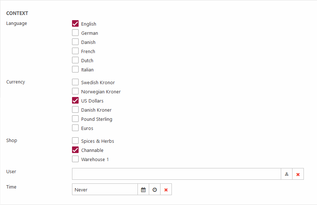Select French as a language
The height and width of the screenshot is (205, 317).
75,51
